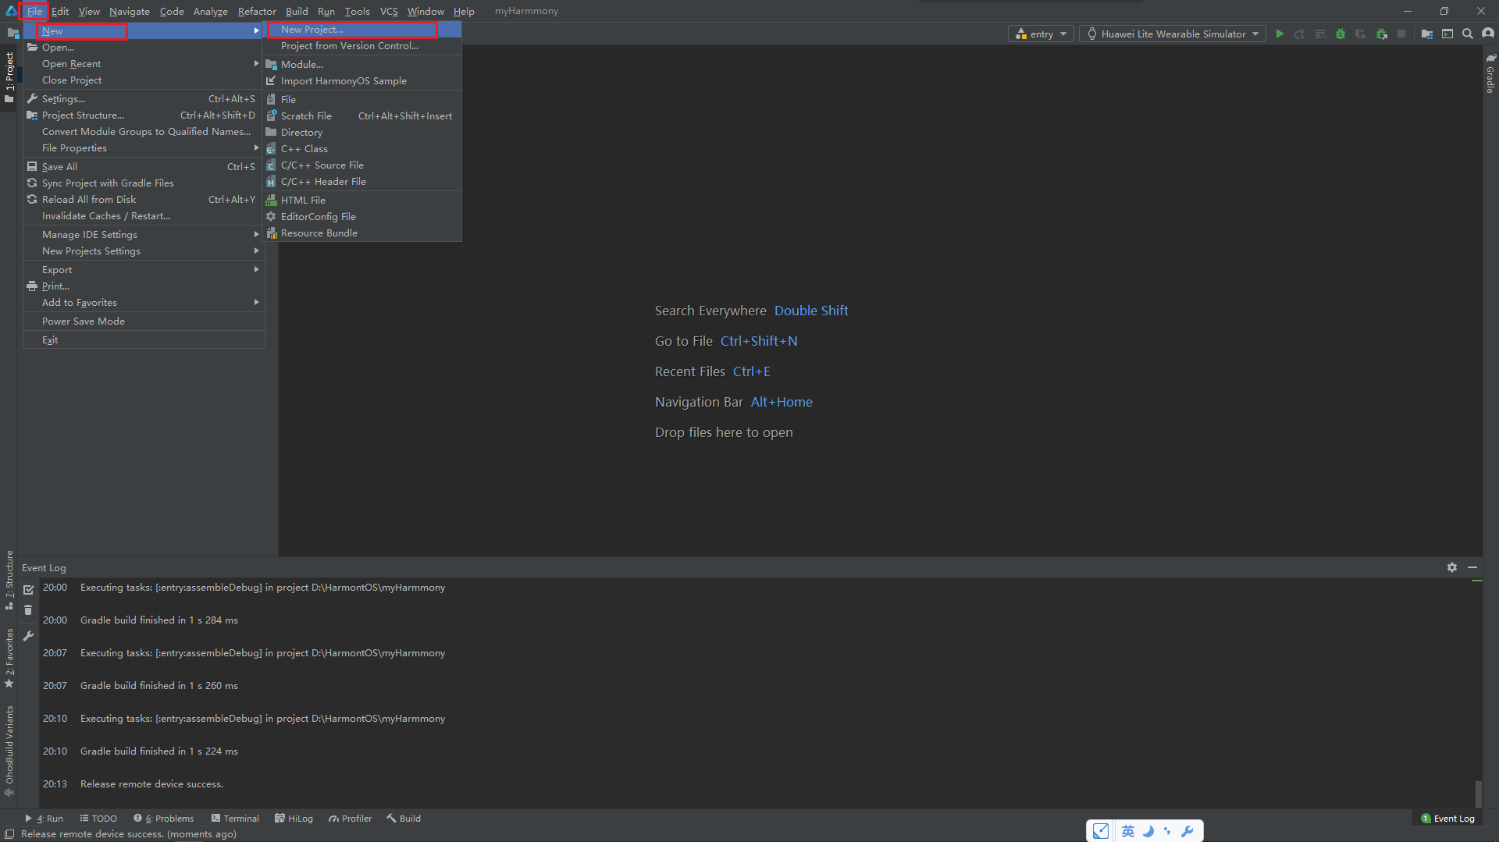Viewport: 1499px width, 842px height.
Task: Click the green Debug bug icon
Action: (1341, 34)
